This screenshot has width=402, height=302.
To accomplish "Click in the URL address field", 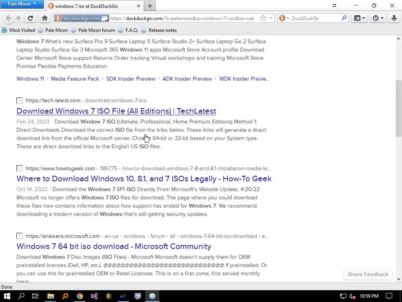I will 182,18.
